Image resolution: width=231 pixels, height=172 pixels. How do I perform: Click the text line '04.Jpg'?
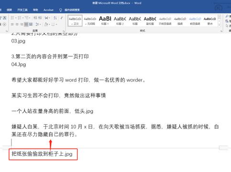pos(19,64)
